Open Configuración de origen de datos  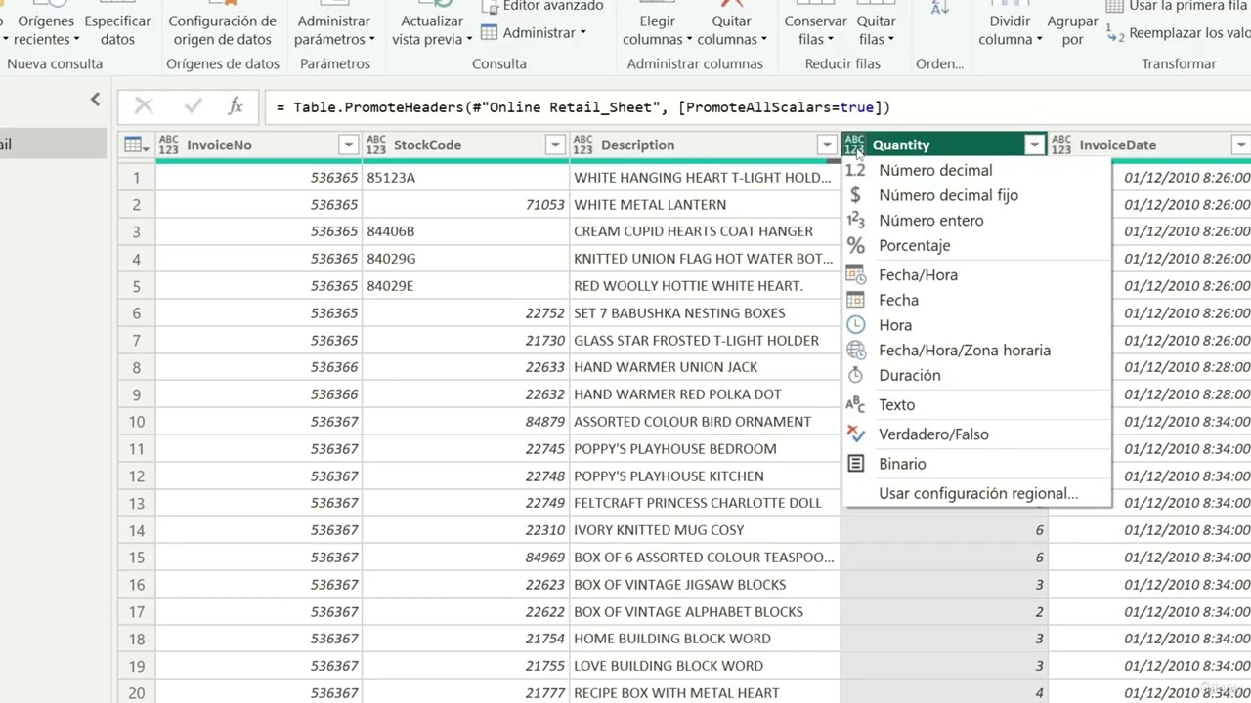click(x=222, y=29)
